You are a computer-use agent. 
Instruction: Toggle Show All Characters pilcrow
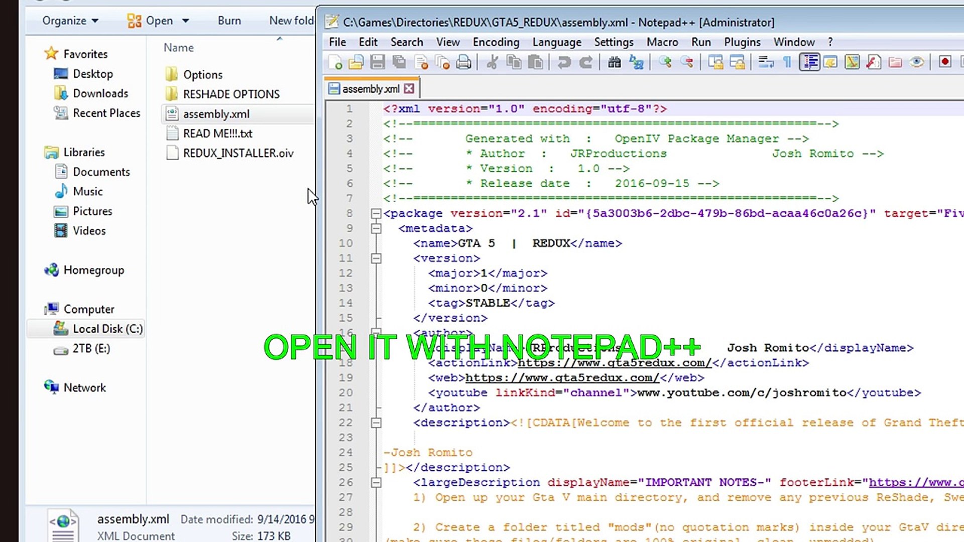tap(787, 62)
